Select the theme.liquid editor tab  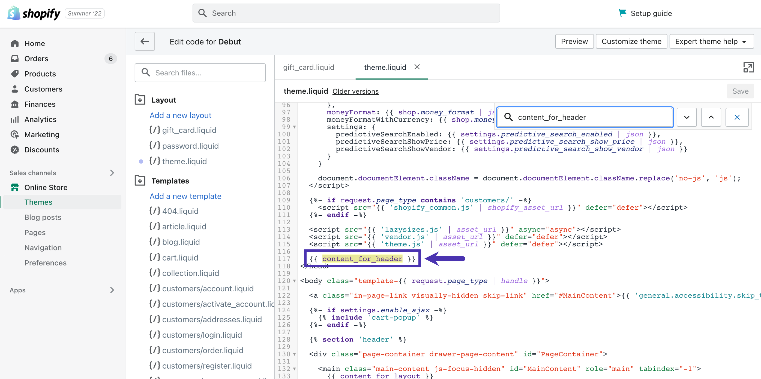coord(385,67)
